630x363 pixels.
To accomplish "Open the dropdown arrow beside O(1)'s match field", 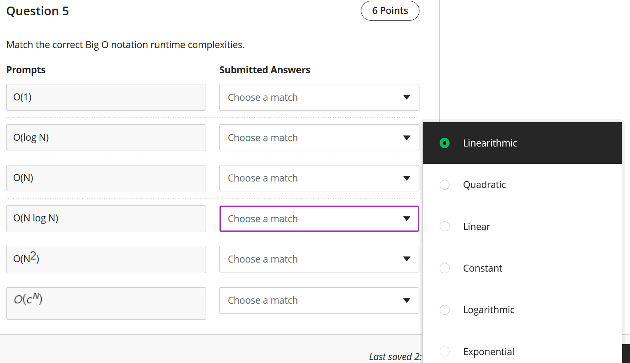I will (407, 97).
